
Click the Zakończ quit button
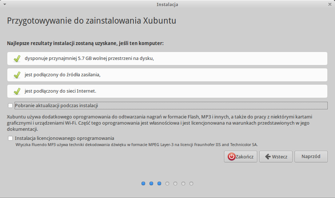coord(240,157)
